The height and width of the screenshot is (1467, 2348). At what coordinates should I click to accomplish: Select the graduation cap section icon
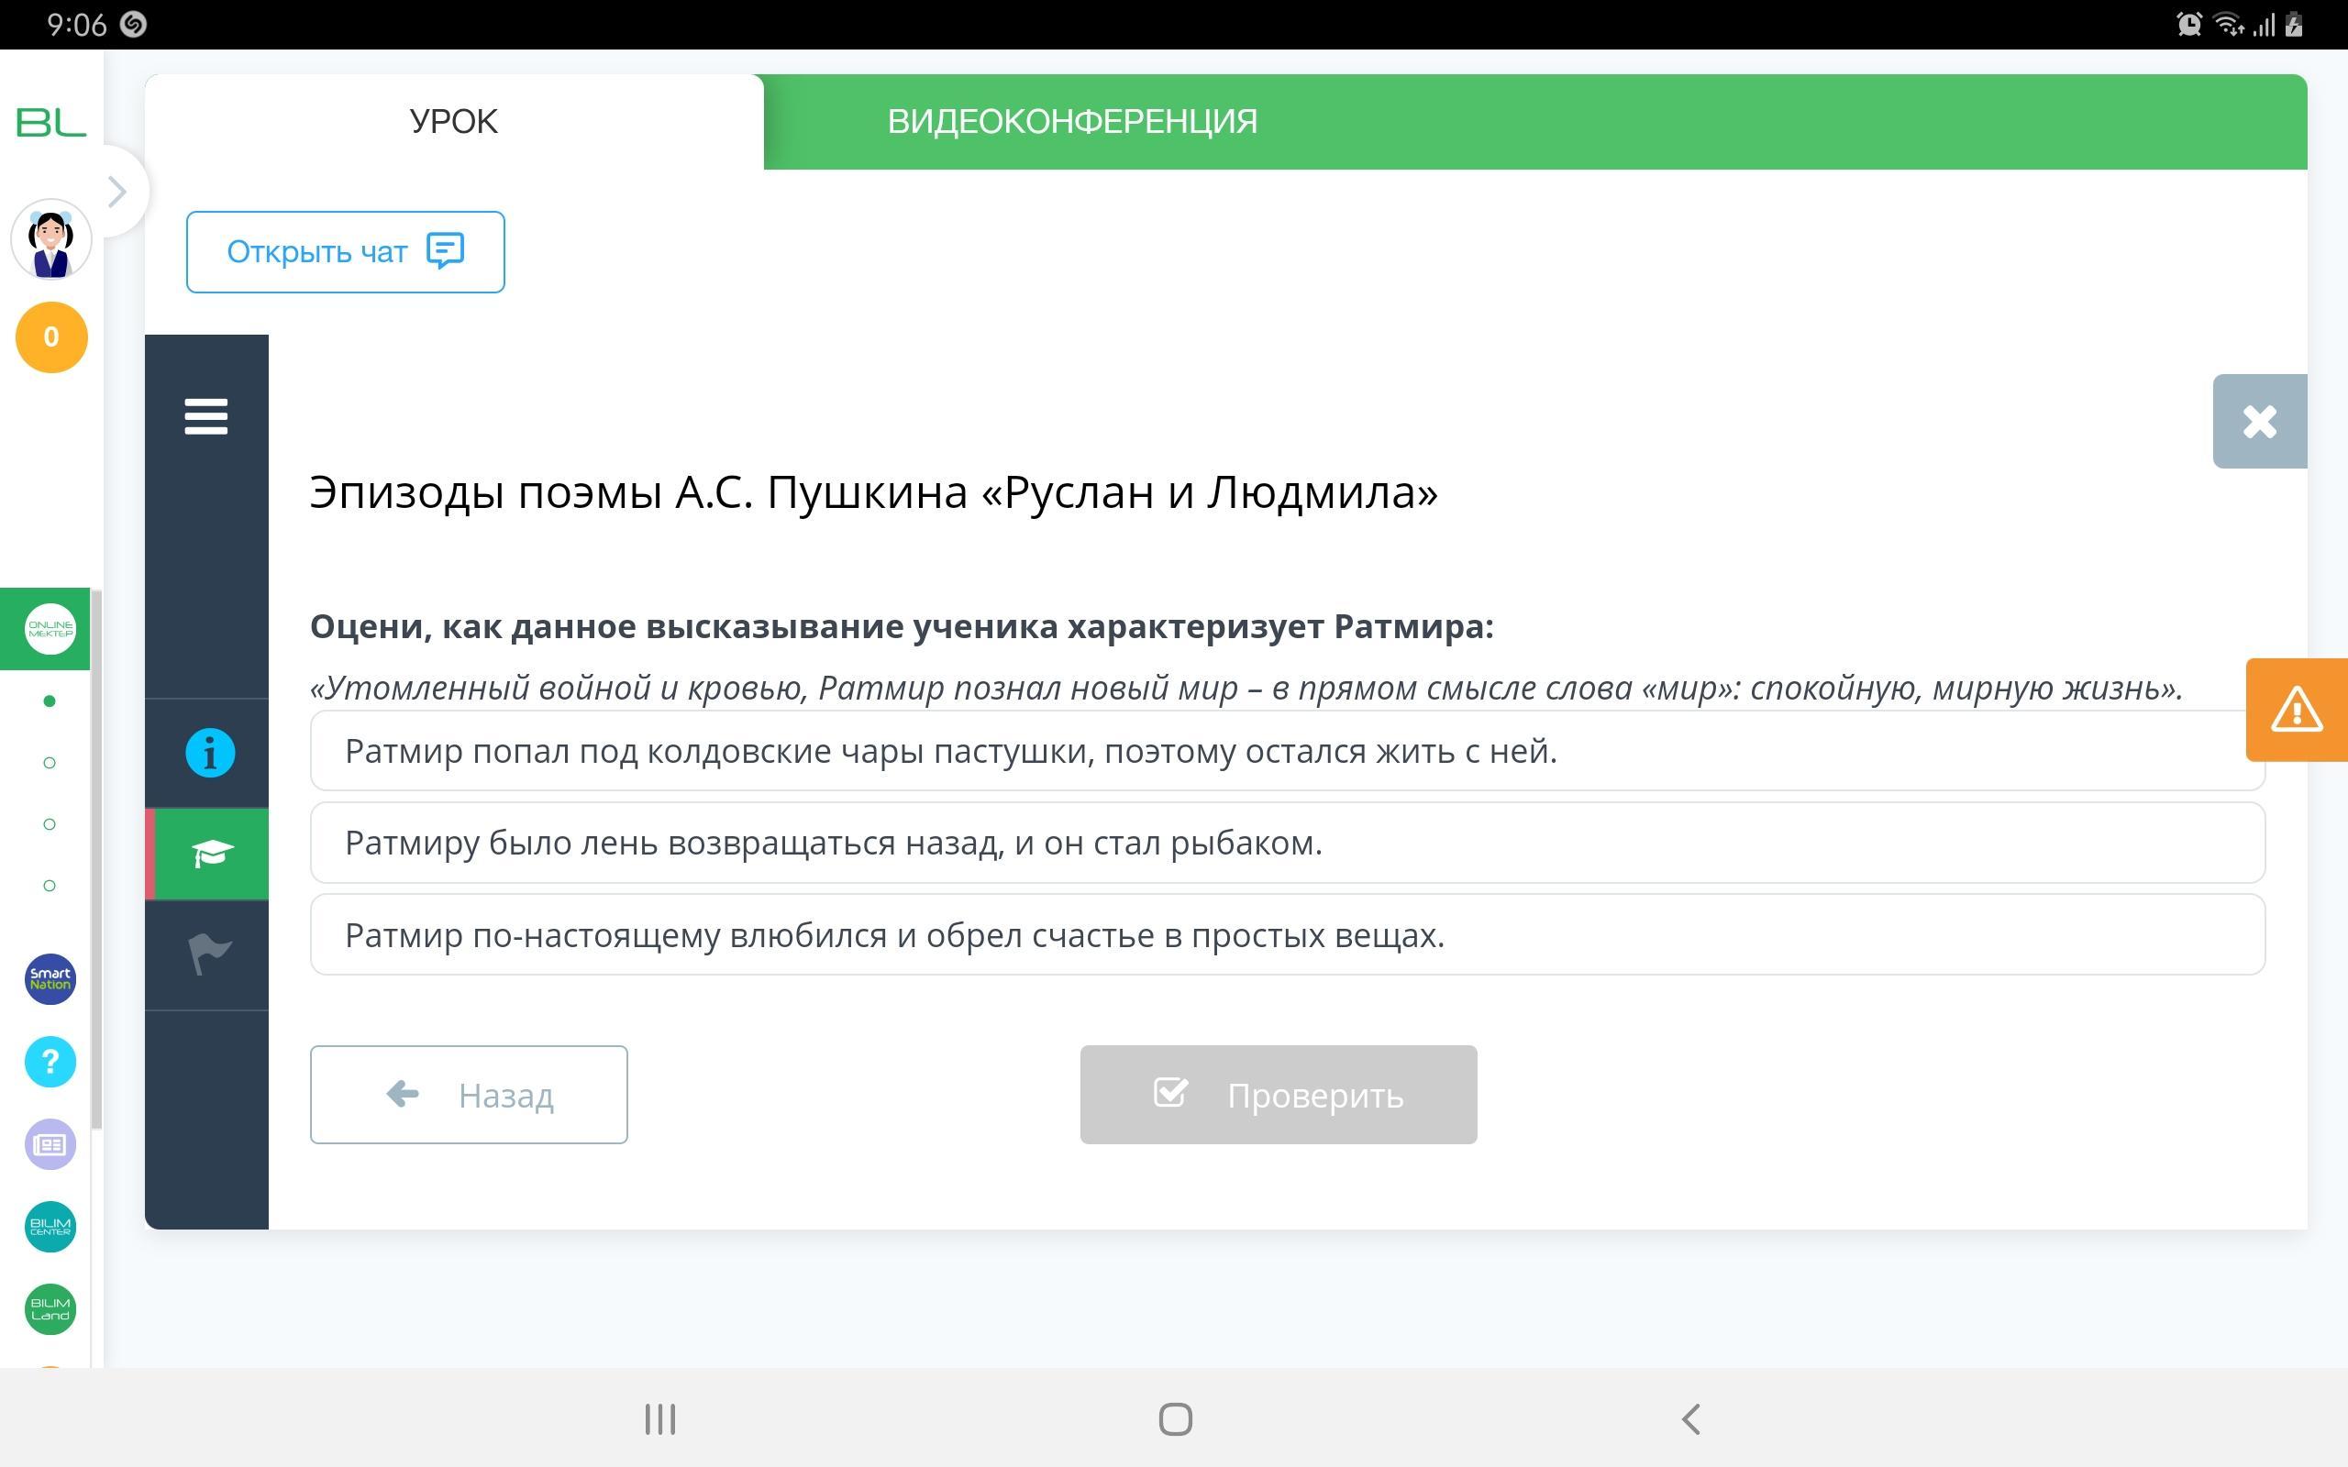[x=209, y=854]
